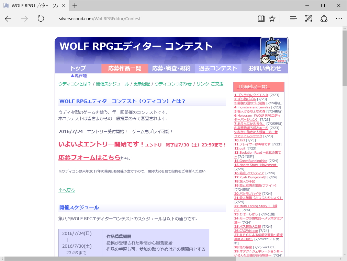
Task: Open the トップ navigation menu
Action: (78, 68)
